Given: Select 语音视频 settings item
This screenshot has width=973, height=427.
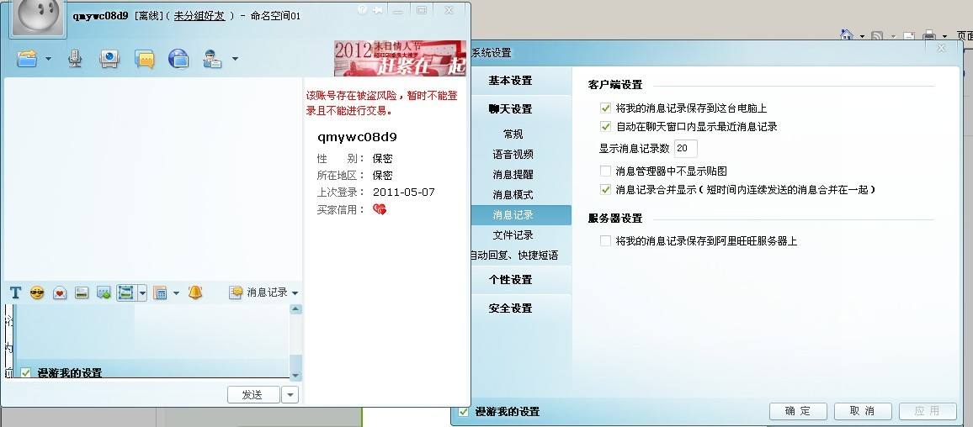Looking at the screenshot, I should [x=513, y=155].
